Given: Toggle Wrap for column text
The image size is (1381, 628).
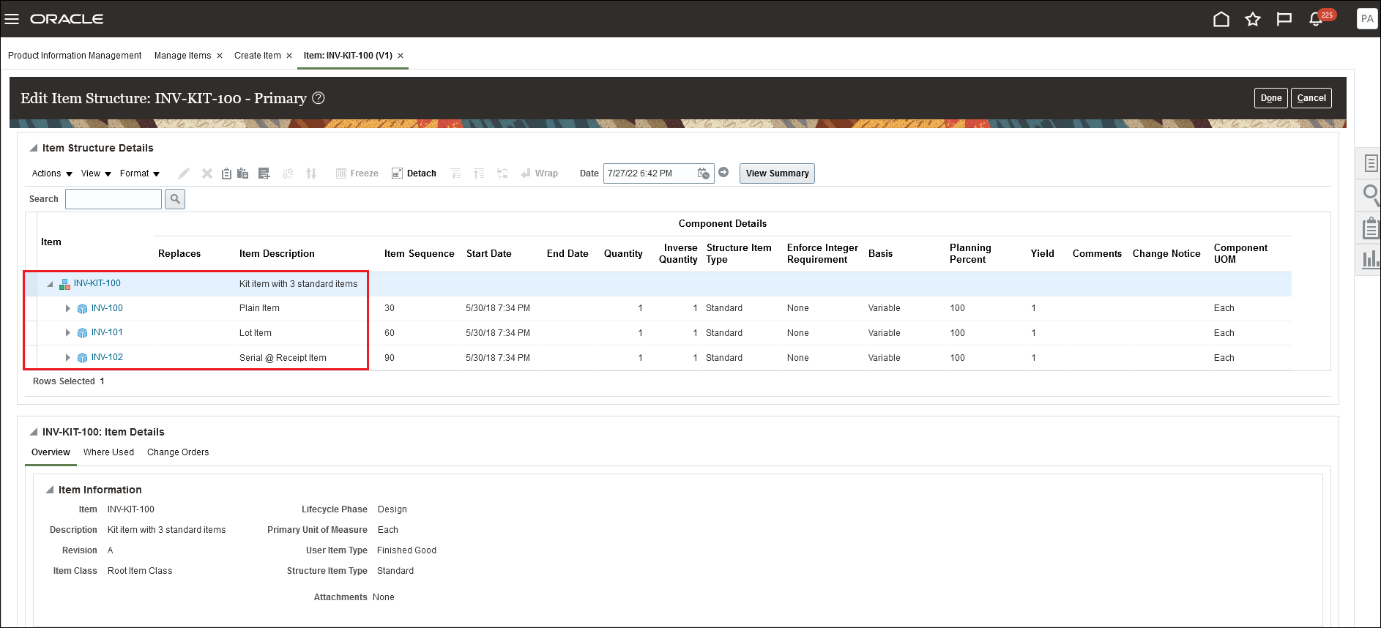Looking at the screenshot, I should coord(540,173).
